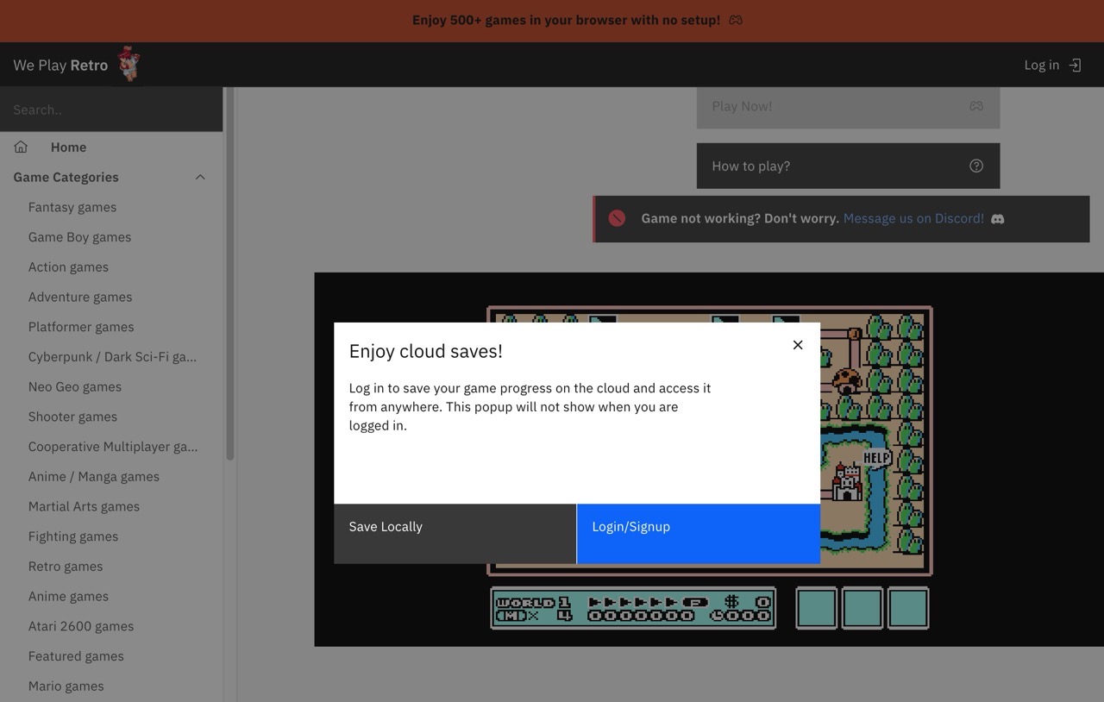
Task: Click the gamepad icon in top banner
Action: click(x=736, y=20)
